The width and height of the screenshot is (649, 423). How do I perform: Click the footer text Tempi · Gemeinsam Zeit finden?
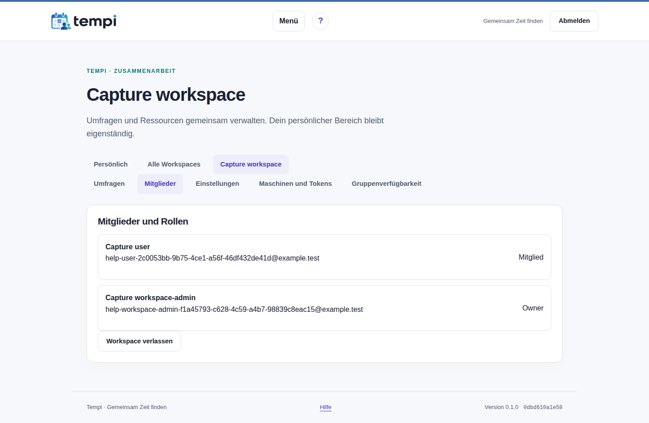127,407
